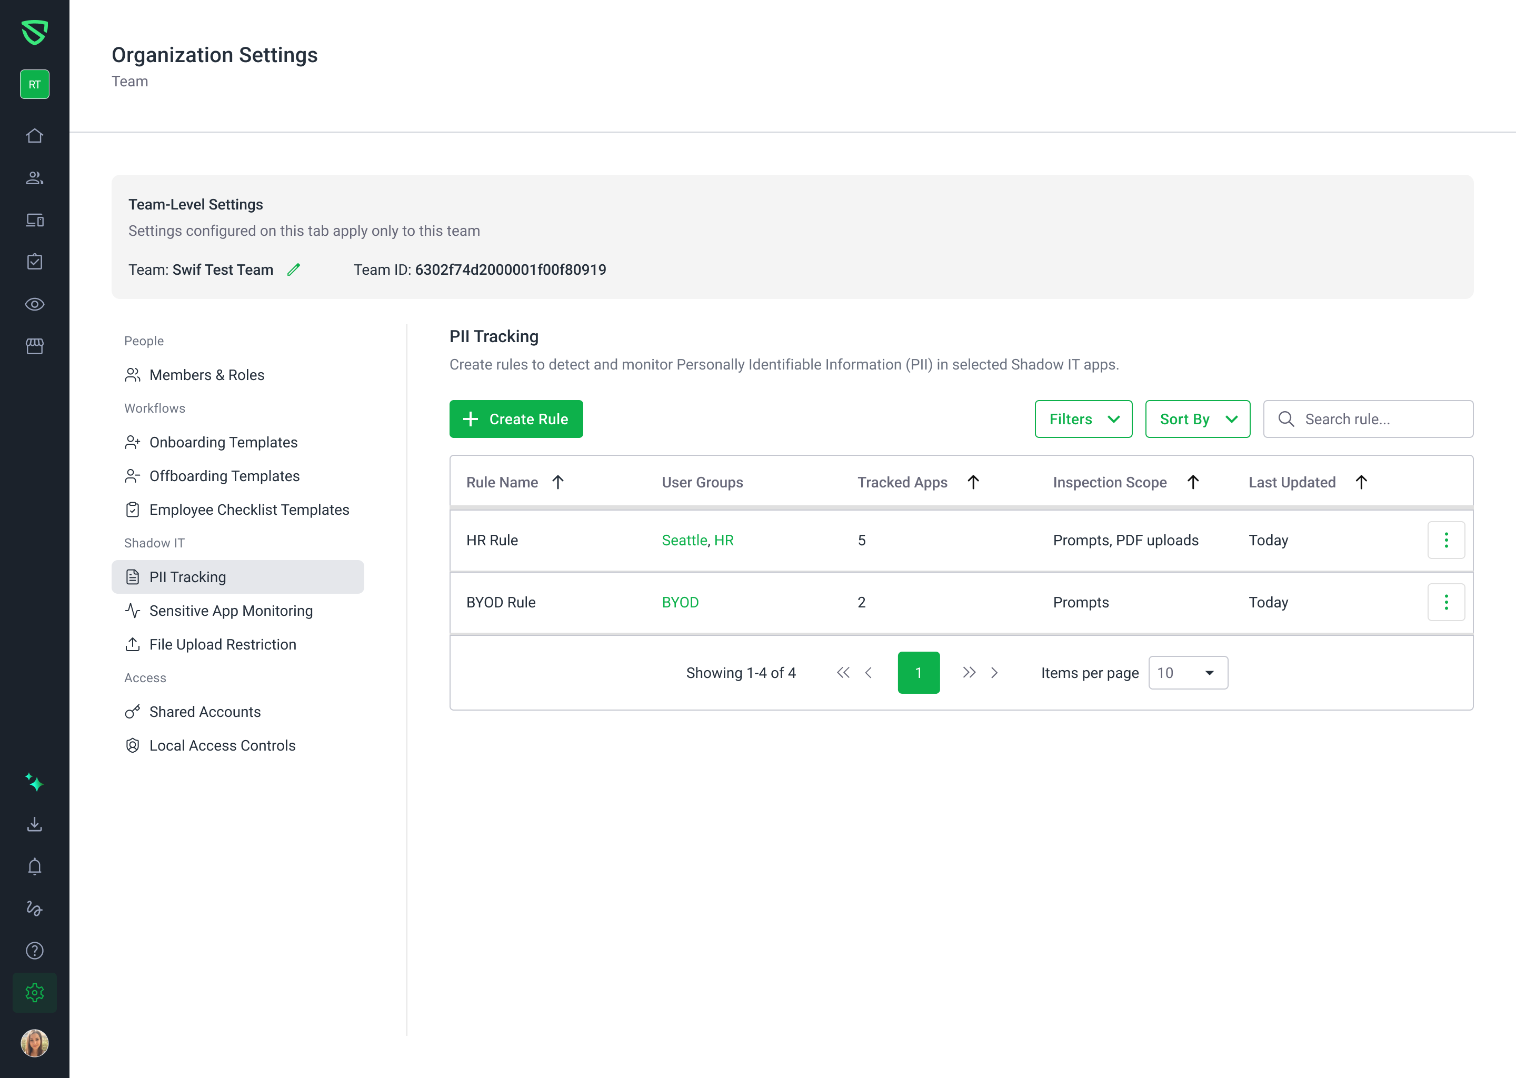Toggle the Tracked Apps sort order

973,482
